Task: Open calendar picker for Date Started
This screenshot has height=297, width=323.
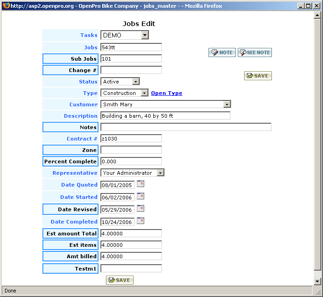Action: click(x=141, y=197)
